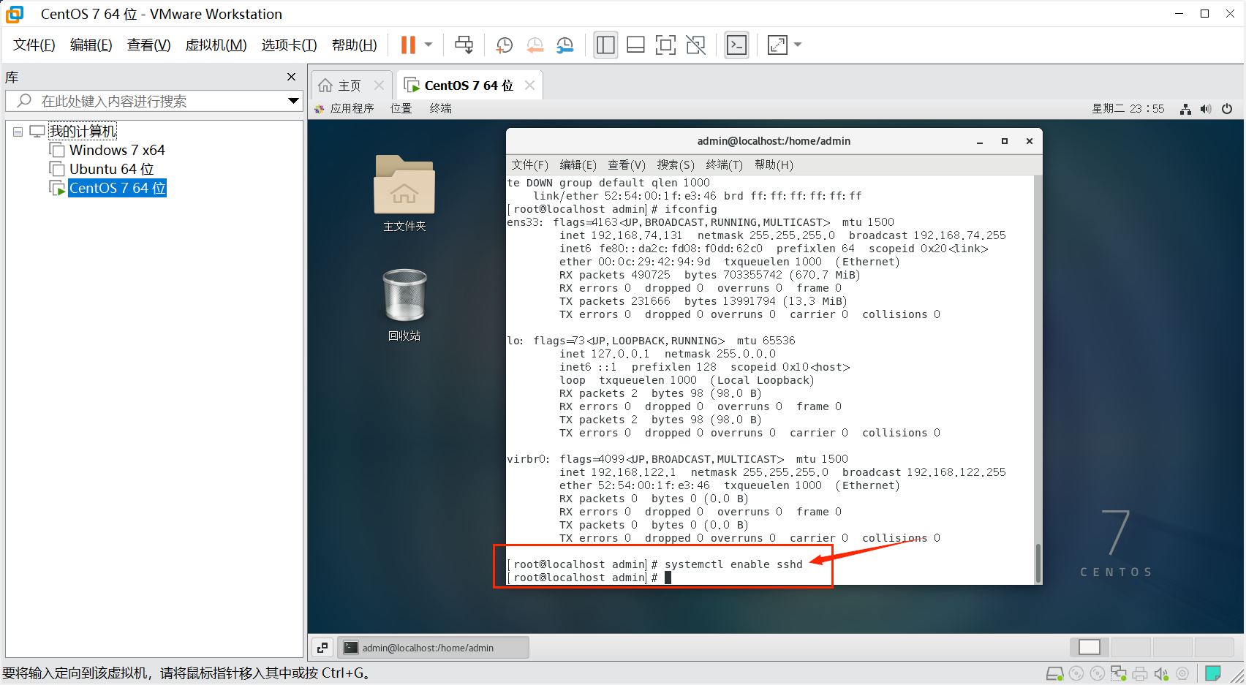Open terminal 终端(T) menu
The image size is (1246, 685).
725,164
